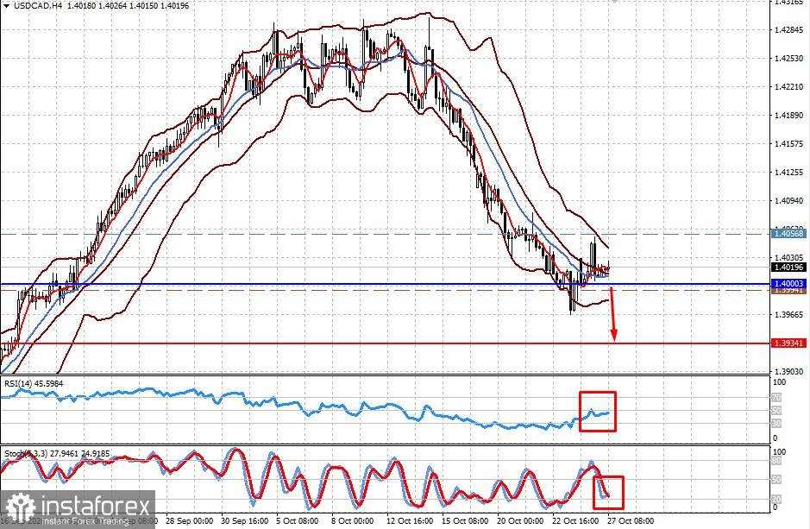Click the current price 1.40196 label
Viewport: 810px width, 529px height.
(x=788, y=267)
